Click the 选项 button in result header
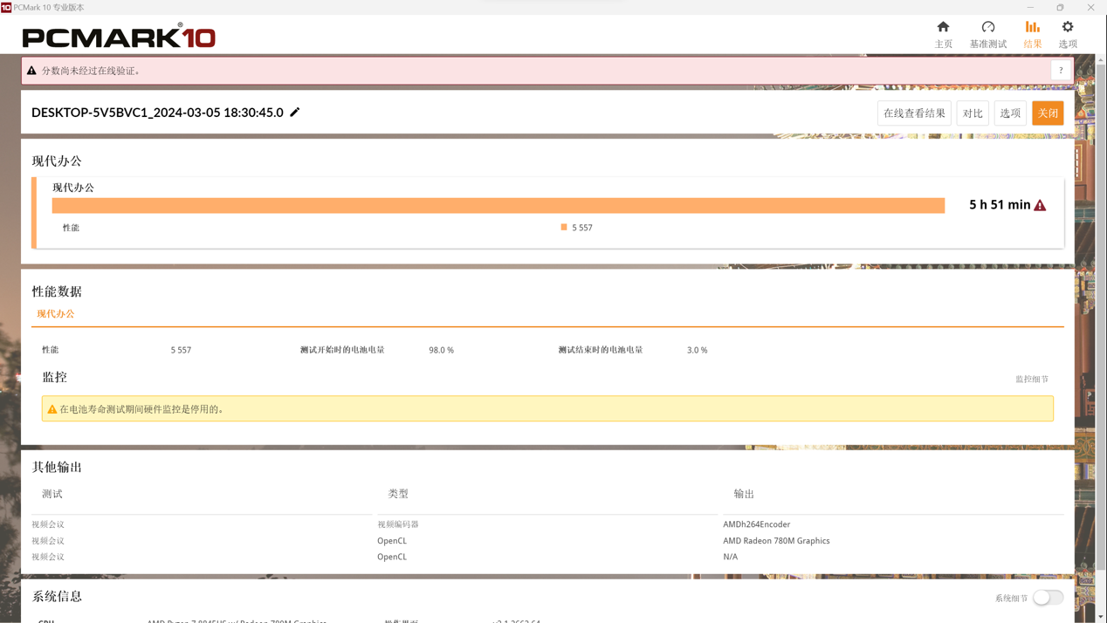 coord(1010,113)
